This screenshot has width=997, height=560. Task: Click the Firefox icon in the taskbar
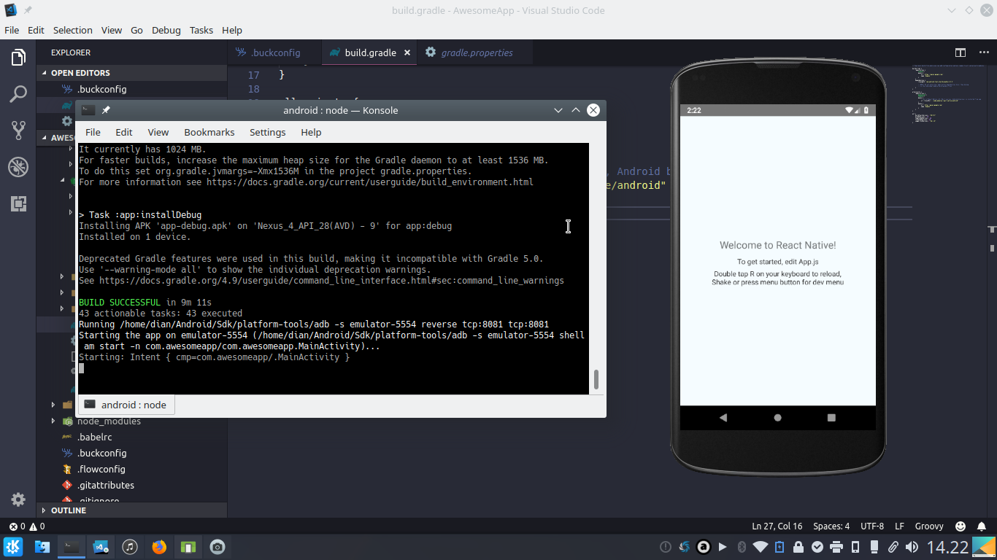tap(158, 546)
